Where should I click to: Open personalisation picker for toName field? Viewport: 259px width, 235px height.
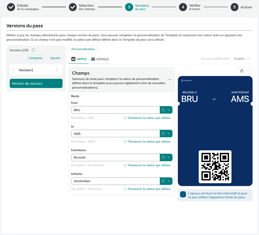coord(163,181)
